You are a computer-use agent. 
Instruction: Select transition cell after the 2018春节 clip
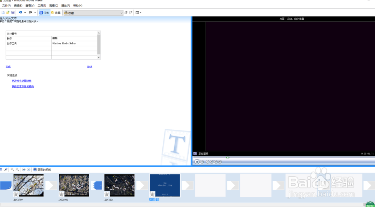tap(187, 185)
